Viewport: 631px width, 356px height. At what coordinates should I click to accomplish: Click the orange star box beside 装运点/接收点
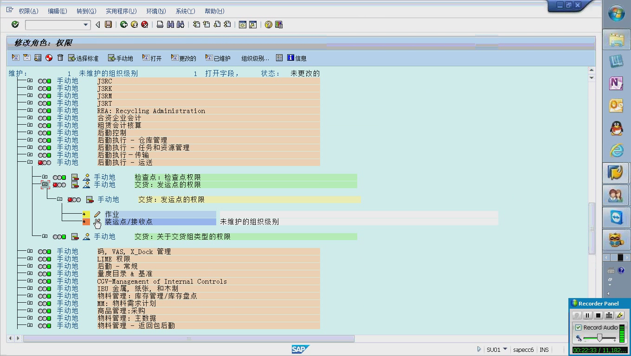(x=86, y=222)
